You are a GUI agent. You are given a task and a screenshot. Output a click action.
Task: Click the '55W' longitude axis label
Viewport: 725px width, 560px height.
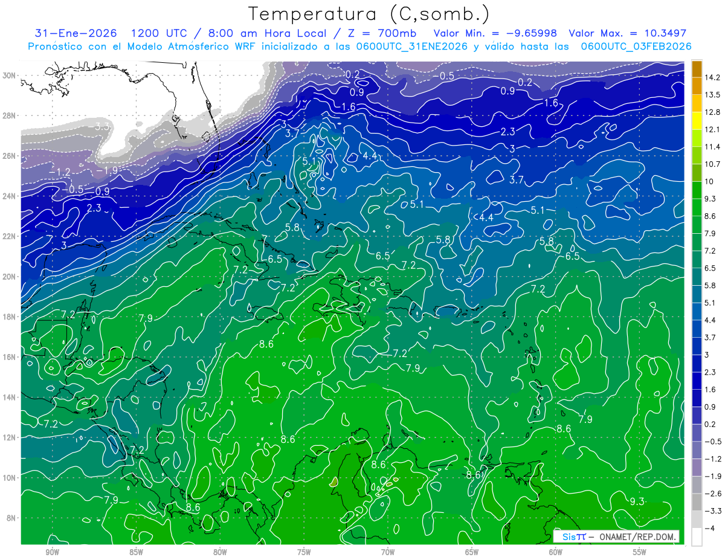(x=640, y=552)
